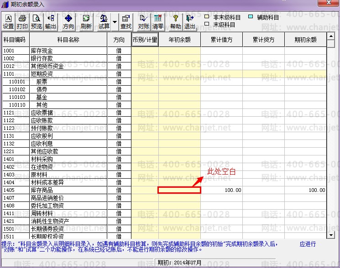Select the 长期债券投资 account row
The height and width of the screenshot is (268, 340).
point(164,229)
